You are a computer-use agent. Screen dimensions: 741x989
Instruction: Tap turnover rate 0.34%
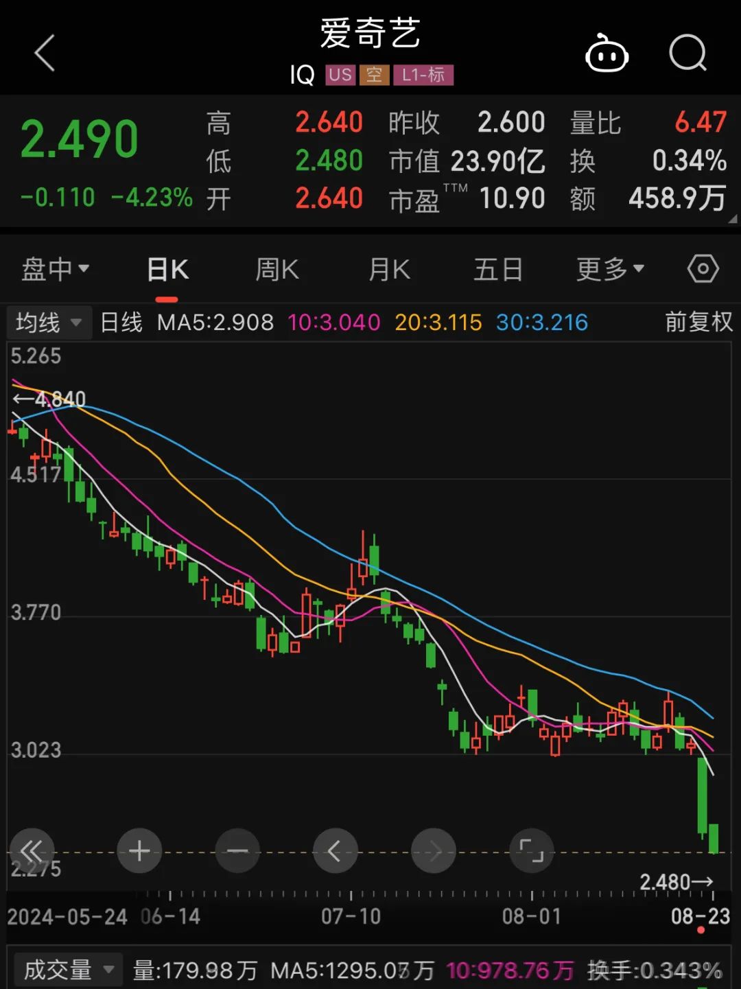pyautogui.click(x=690, y=161)
